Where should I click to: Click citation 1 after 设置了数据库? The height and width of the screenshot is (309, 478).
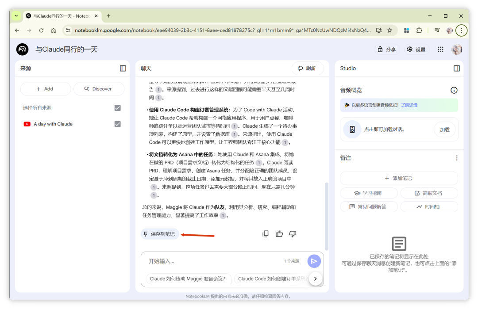click(x=235, y=134)
